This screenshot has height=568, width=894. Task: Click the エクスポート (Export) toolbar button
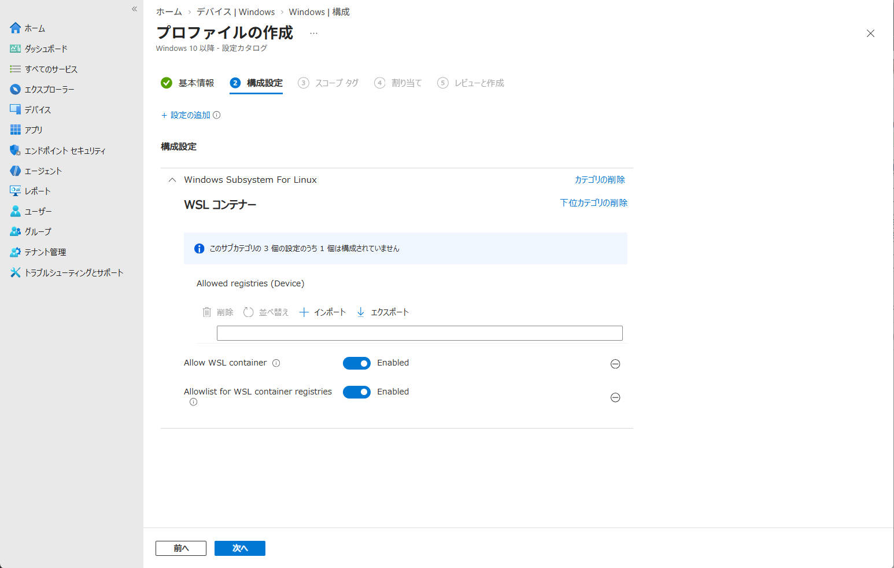click(x=382, y=312)
